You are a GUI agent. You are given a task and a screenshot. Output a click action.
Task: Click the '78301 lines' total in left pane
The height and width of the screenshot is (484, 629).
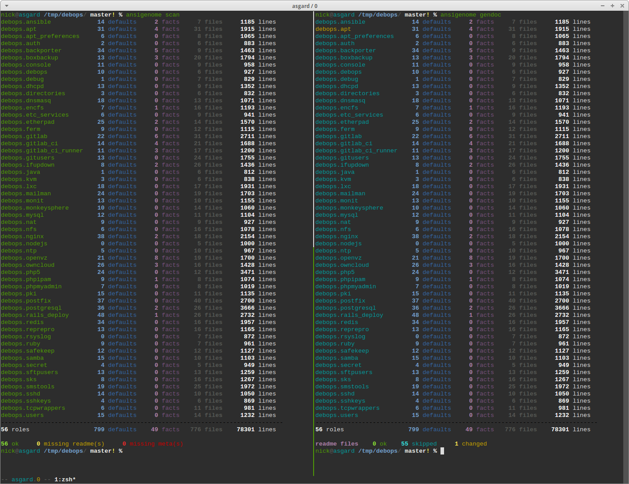(x=256, y=429)
